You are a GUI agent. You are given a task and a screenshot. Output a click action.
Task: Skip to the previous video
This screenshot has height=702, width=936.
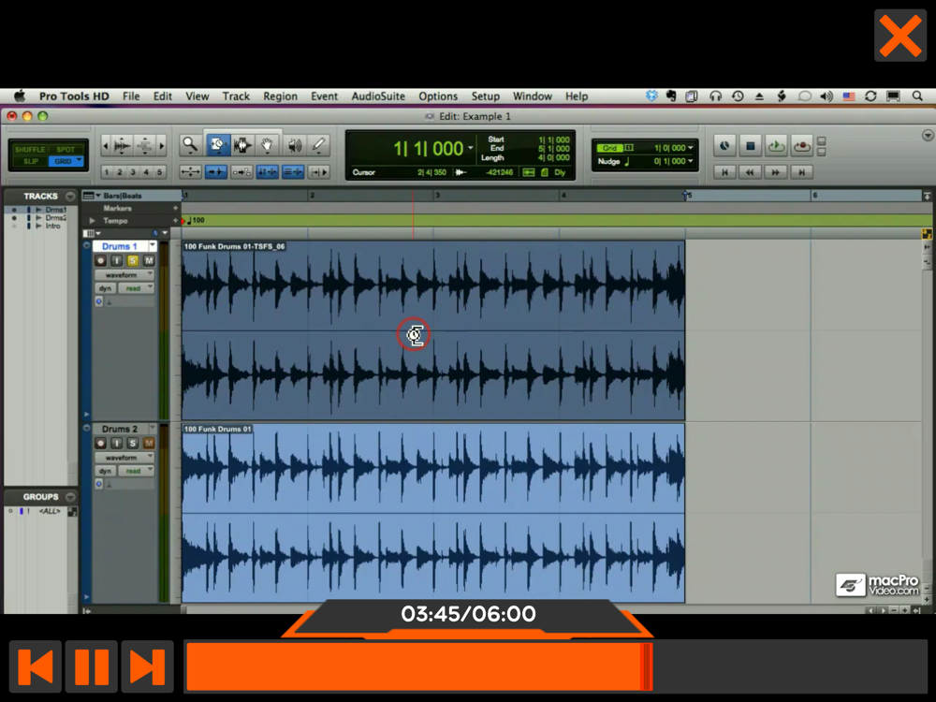36,666
